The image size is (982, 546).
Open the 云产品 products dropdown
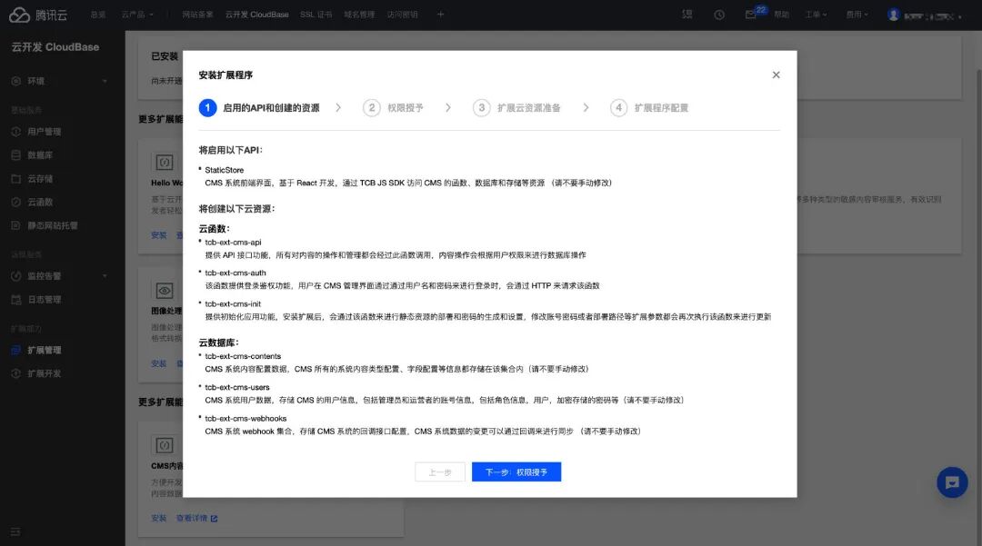pyautogui.click(x=137, y=15)
